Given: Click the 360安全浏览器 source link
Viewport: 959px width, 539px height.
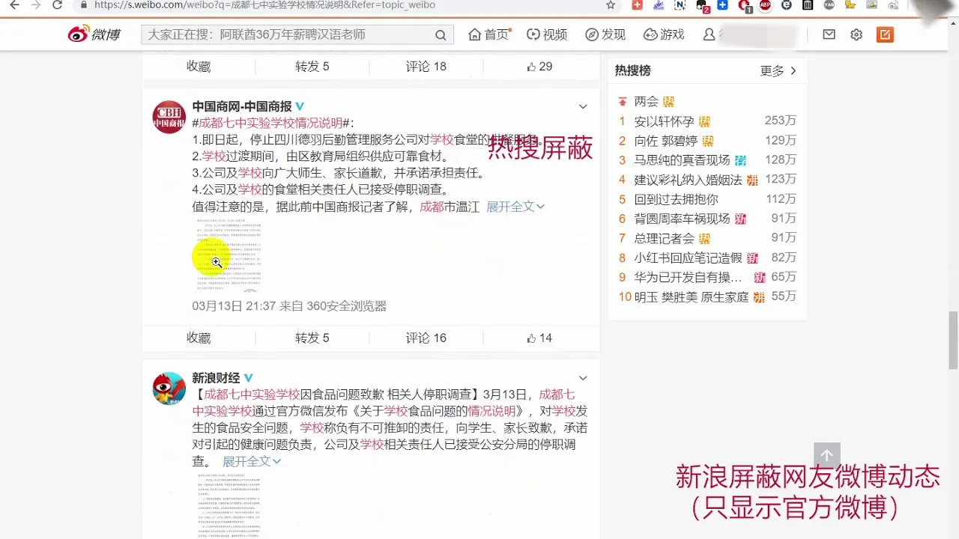Looking at the screenshot, I should coord(345,306).
